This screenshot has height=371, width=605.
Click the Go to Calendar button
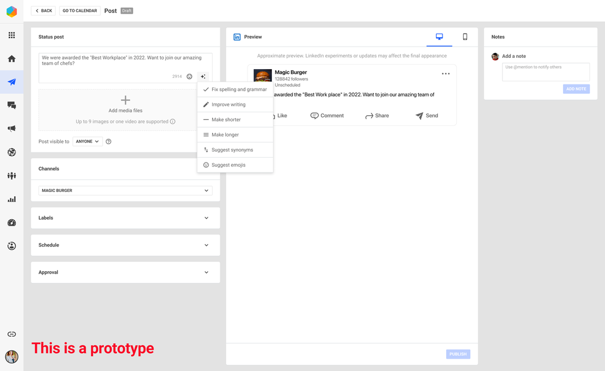click(x=79, y=11)
